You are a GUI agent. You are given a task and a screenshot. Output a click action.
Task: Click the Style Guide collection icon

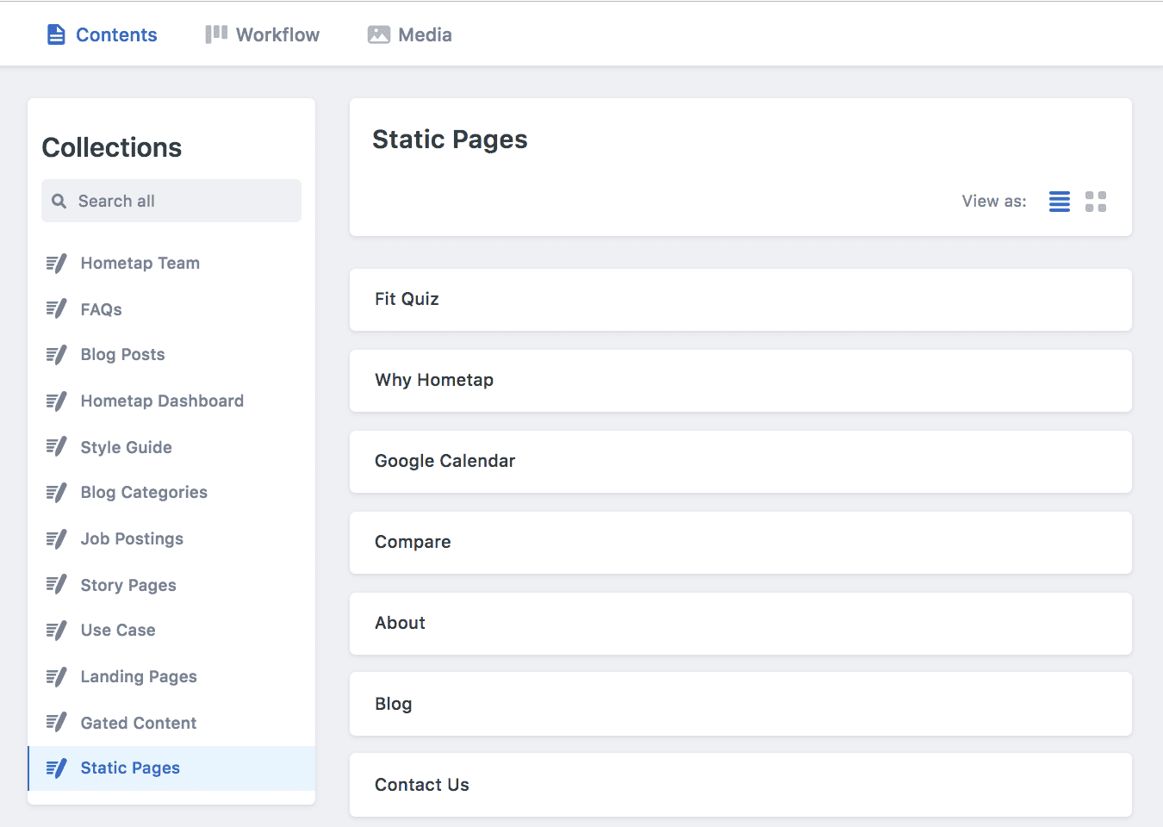[x=56, y=447]
